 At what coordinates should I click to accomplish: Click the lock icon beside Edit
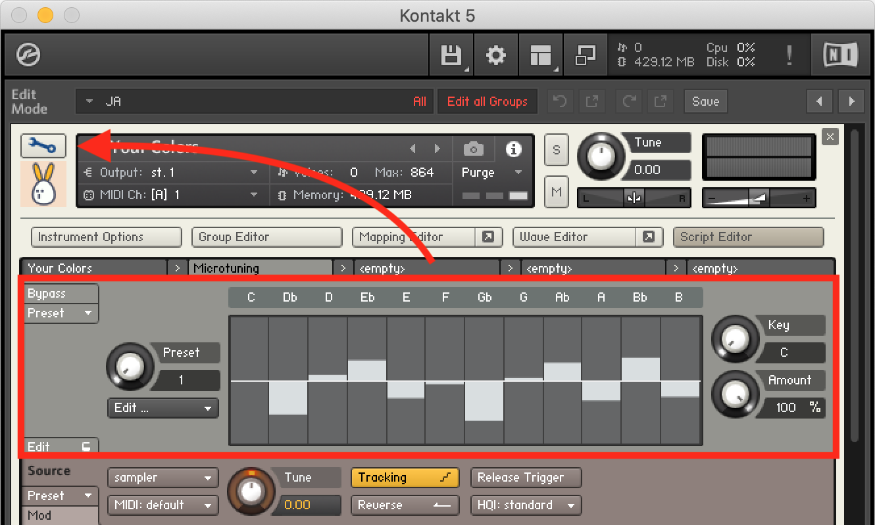coord(86,447)
